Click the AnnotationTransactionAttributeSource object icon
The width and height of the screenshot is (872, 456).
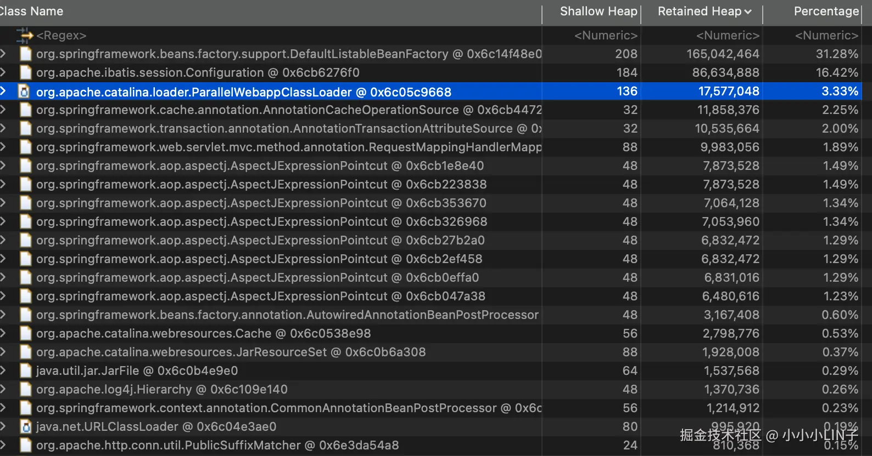tap(25, 128)
